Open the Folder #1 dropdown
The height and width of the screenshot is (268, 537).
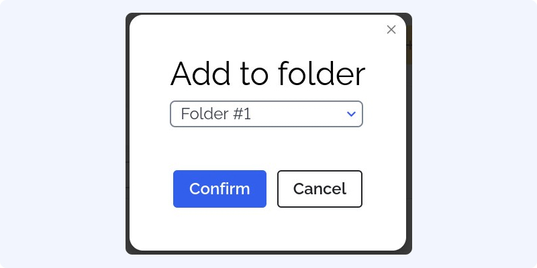(266, 114)
